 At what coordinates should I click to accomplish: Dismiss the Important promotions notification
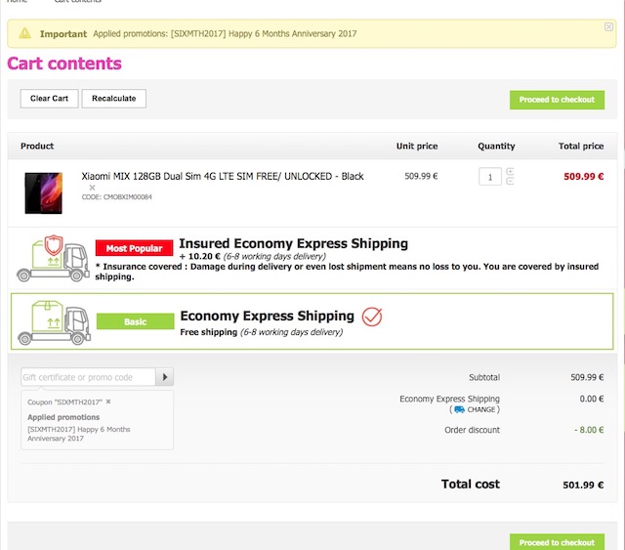609,27
